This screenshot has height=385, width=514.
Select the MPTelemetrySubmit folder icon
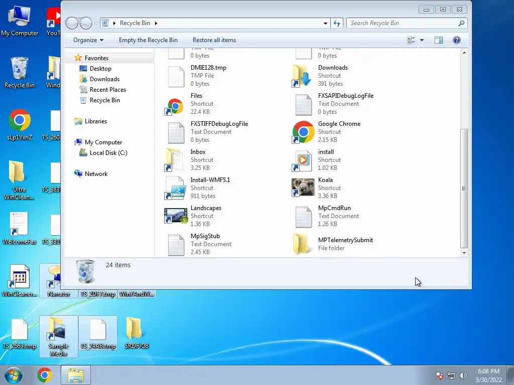pyautogui.click(x=302, y=244)
